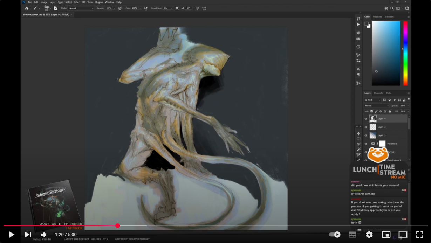Hide Layer 13 using eye icon
Screen dimensions: 431x243
point(366,127)
